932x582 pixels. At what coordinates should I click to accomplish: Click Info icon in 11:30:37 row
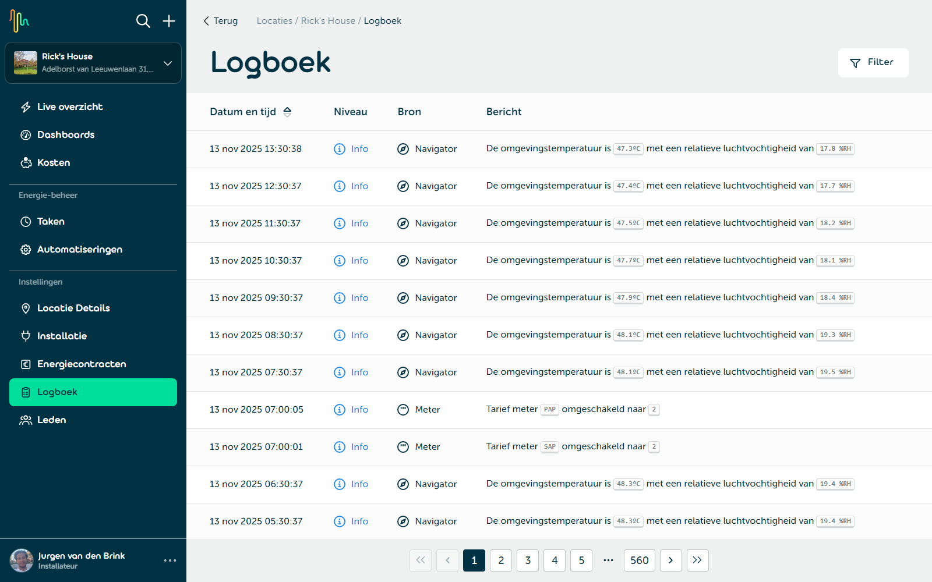[x=340, y=223]
